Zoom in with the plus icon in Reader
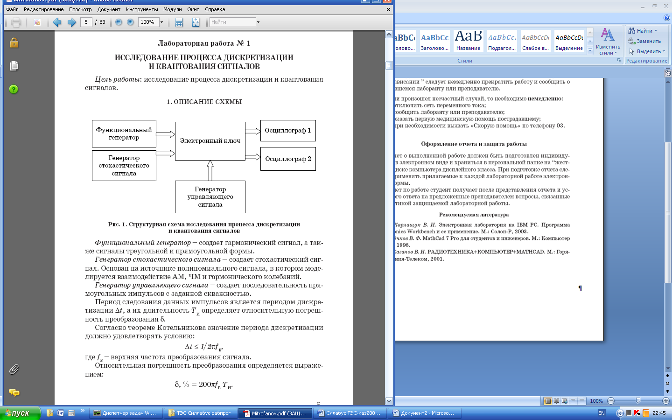This screenshot has width=672, height=420. point(130,22)
